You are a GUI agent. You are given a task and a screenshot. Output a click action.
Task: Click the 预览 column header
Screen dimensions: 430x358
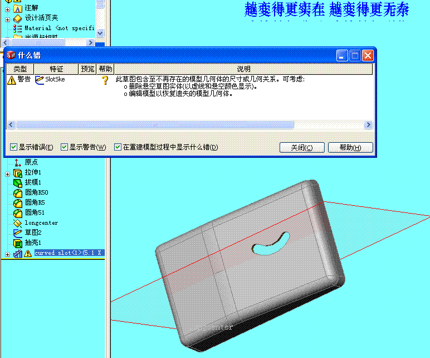point(87,69)
